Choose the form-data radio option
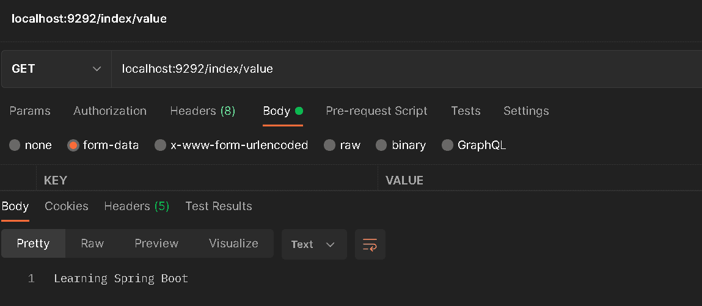Image resolution: width=702 pixels, height=306 pixels. [73, 145]
